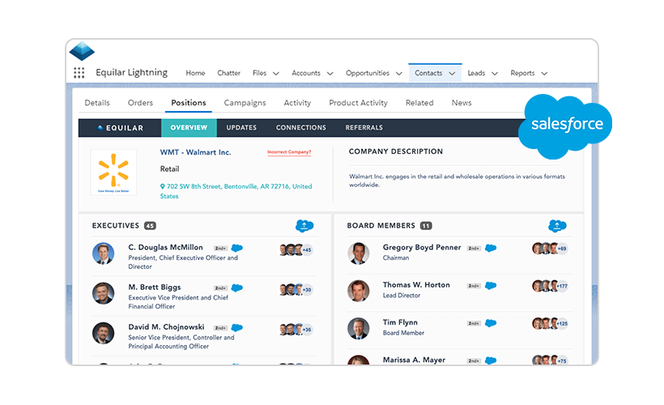
Task: Switch to the Campaigns tab
Action: click(x=245, y=103)
